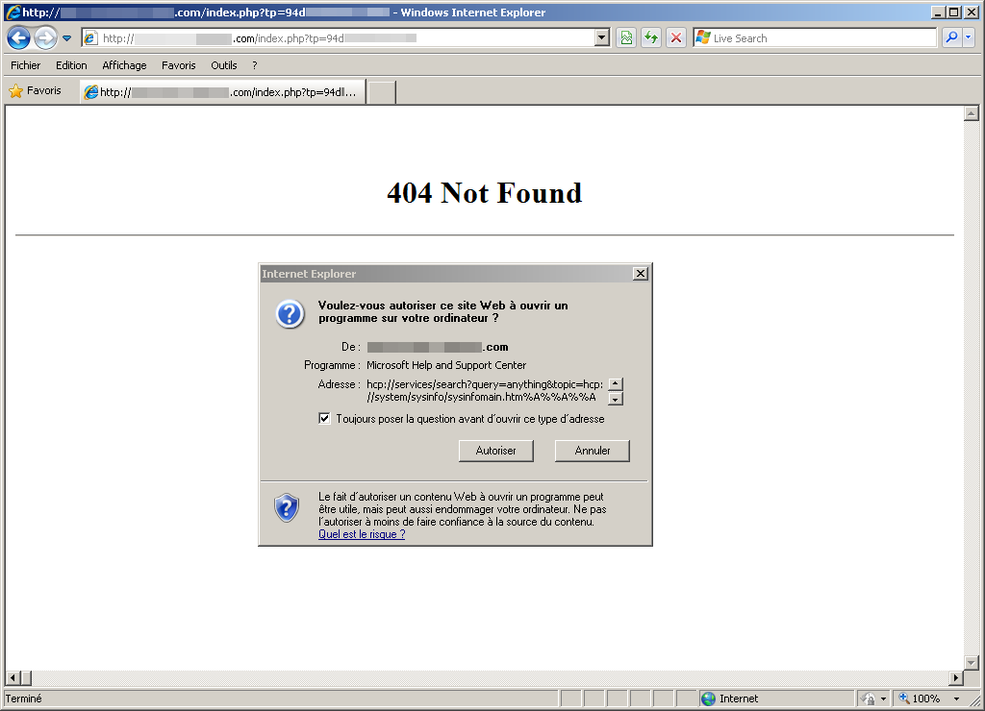Click the blue question mark dialog icon
The height and width of the screenshot is (711, 985).
click(x=290, y=313)
